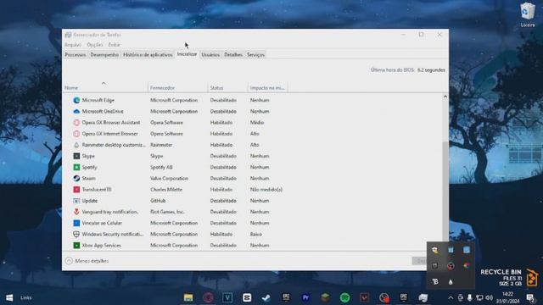Viewport: 543px width, 305px height.
Task: Open the Recycle Bin desktop icon
Action: pyautogui.click(x=528, y=15)
